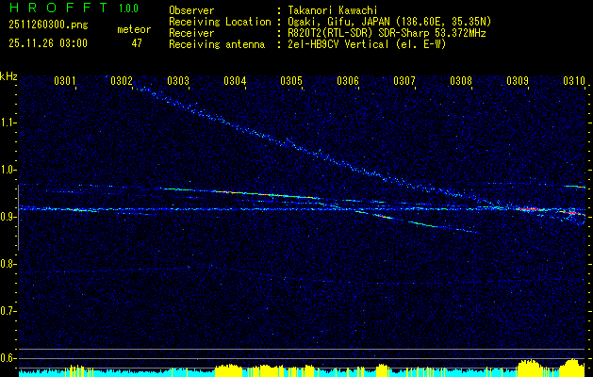Click the 0306 time marker

pyautogui.click(x=348, y=80)
